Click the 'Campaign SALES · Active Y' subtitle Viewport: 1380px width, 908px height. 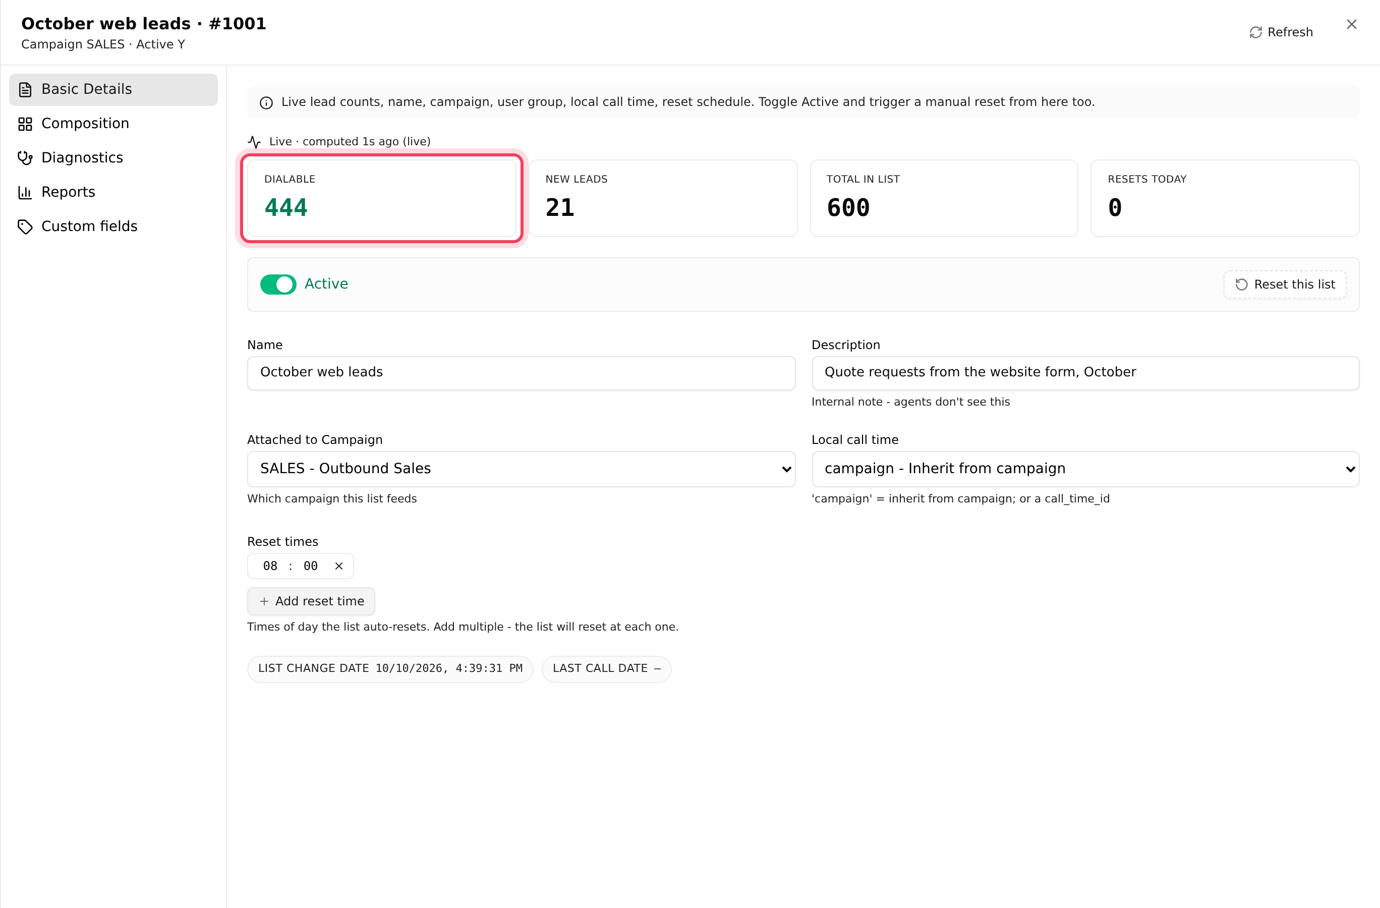(x=103, y=44)
